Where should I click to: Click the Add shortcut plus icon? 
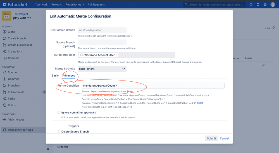tap(4, 120)
